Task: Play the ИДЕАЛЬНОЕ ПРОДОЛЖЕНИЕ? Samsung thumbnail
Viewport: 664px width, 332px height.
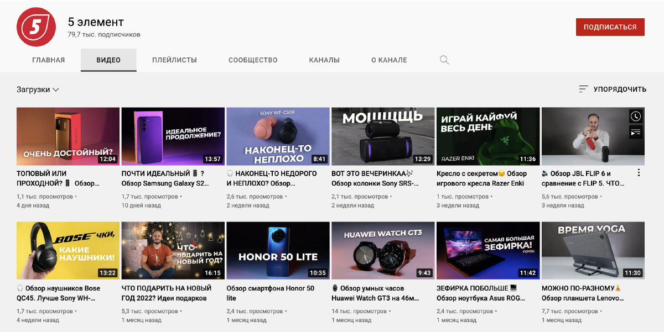Action: [x=173, y=136]
